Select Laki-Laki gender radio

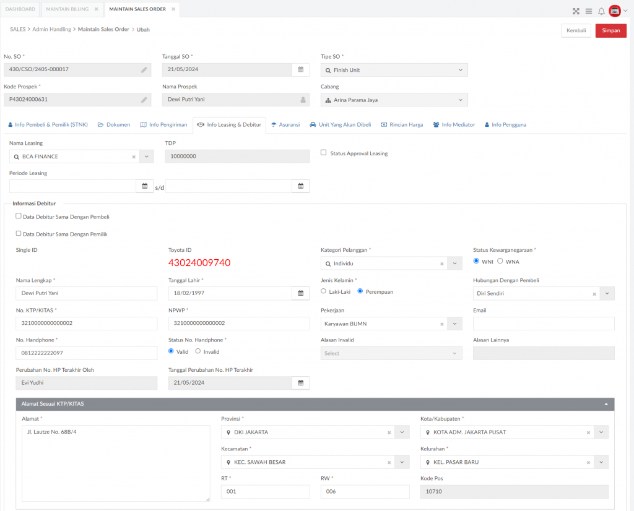[323, 291]
